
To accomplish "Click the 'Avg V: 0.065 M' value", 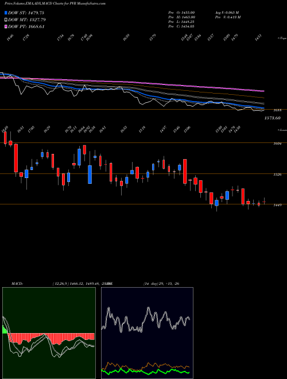I will (x=227, y=13).
